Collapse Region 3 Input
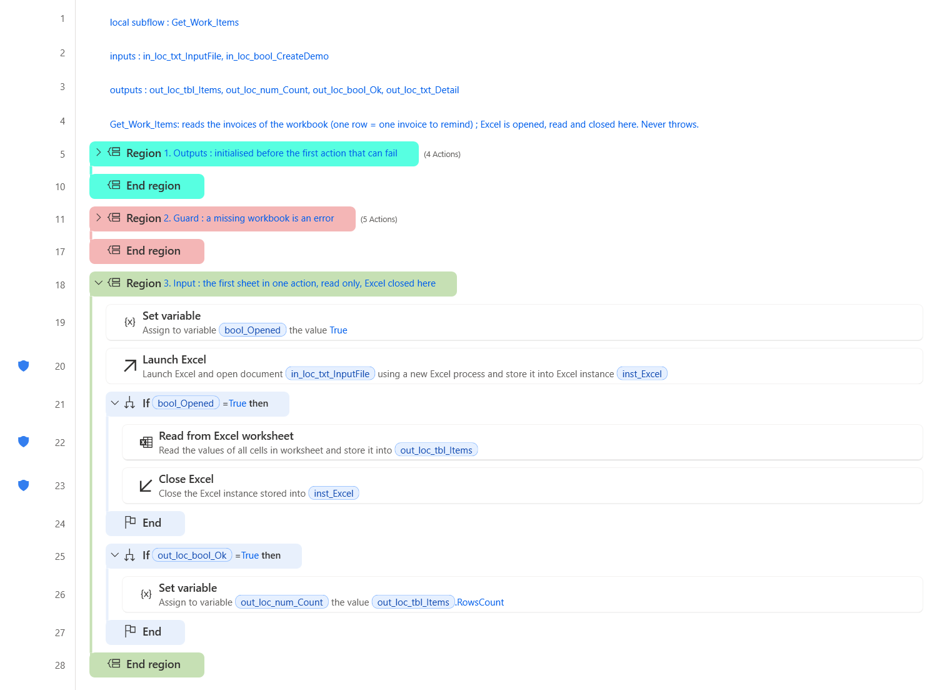 pos(98,283)
